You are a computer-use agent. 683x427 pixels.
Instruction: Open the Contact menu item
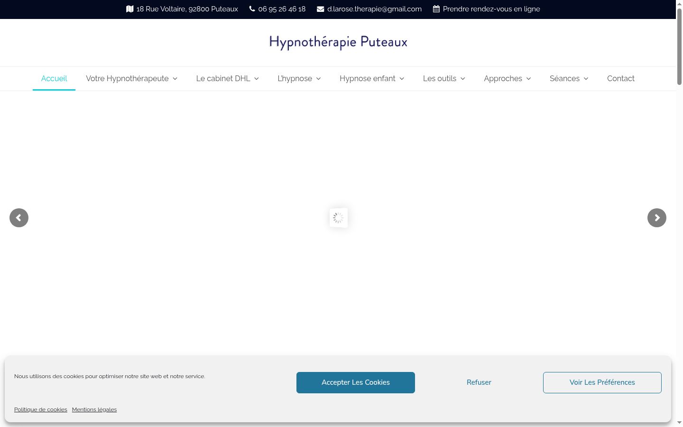[x=621, y=79]
